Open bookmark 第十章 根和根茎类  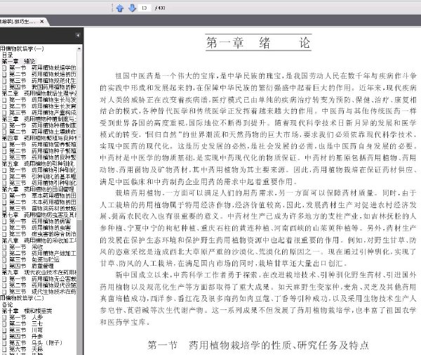[x=27, y=311]
